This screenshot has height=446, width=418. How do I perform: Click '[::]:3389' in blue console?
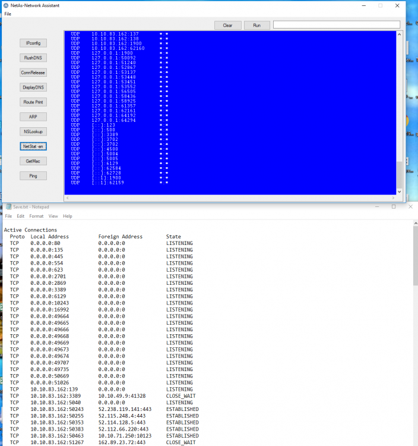[x=104, y=134]
